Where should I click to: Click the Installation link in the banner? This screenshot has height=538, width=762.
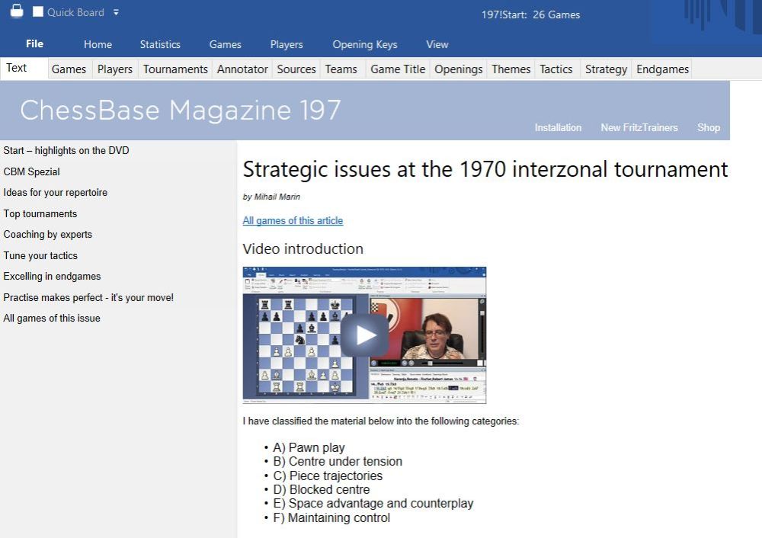(558, 128)
